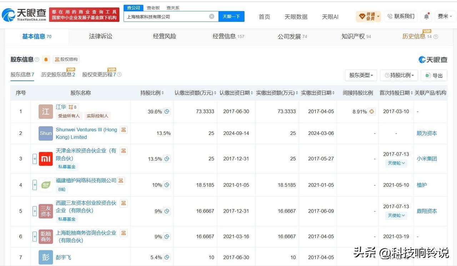Click the help icon beside 股权变更历程 tab
Image resolution: width=457 pixels, height=266 pixels.
tap(119, 75)
